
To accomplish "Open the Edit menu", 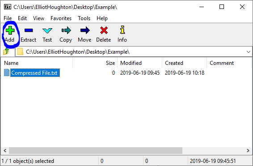I will [x=22, y=18].
